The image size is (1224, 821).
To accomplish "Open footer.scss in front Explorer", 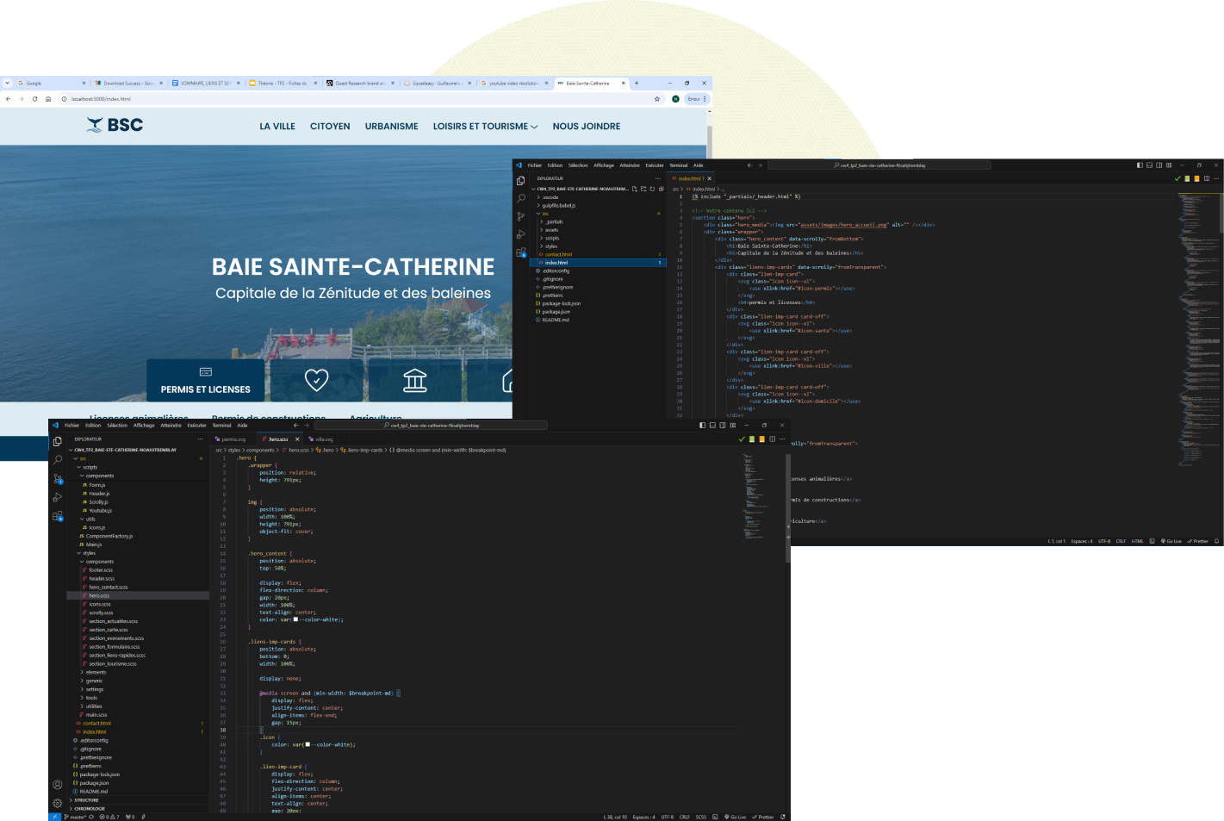I will click(138, 570).
